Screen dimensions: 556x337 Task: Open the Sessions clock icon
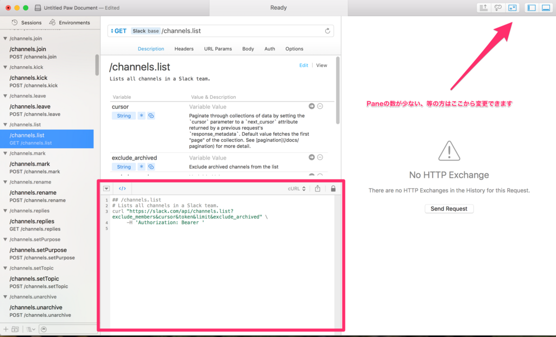15,22
